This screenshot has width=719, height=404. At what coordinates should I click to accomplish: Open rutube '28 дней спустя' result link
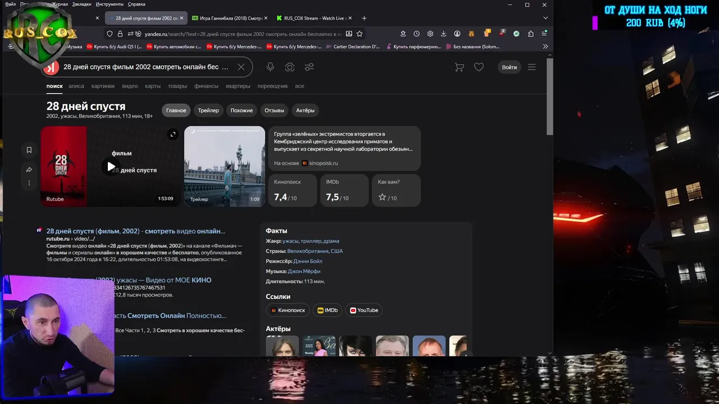click(136, 231)
